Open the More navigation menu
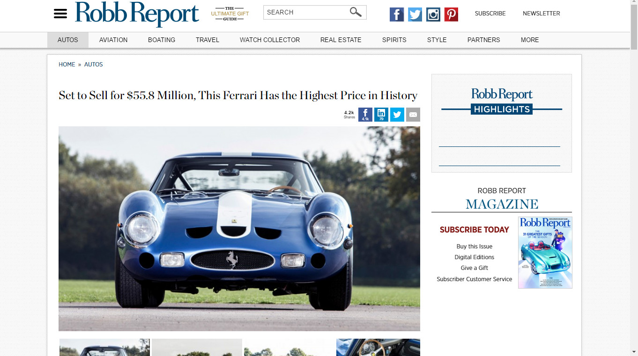The height and width of the screenshot is (356, 638). pos(530,40)
